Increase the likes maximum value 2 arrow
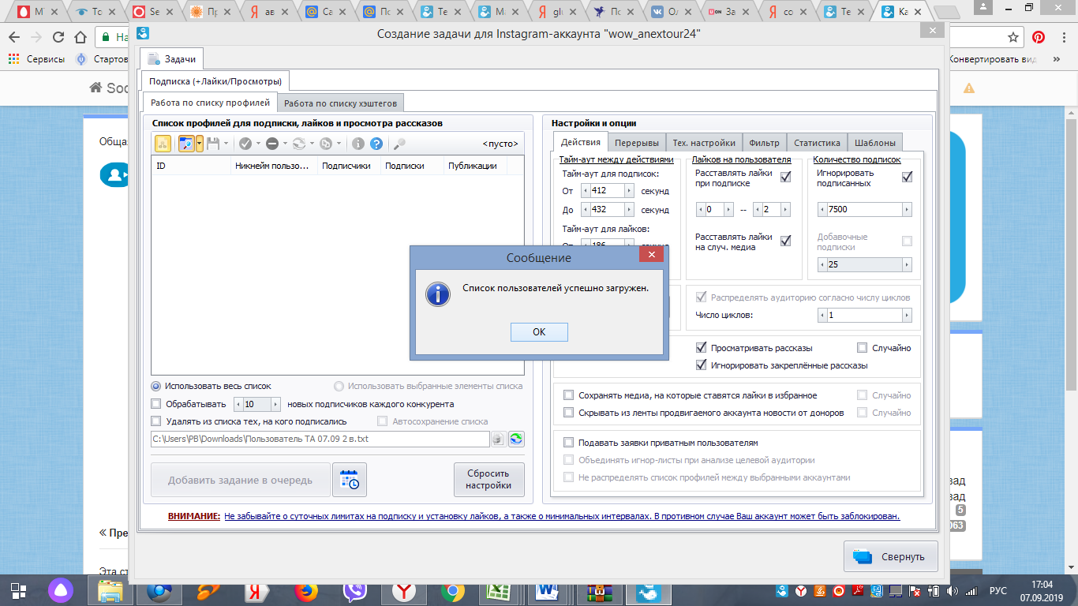This screenshot has width=1078, height=606. pos(786,210)
